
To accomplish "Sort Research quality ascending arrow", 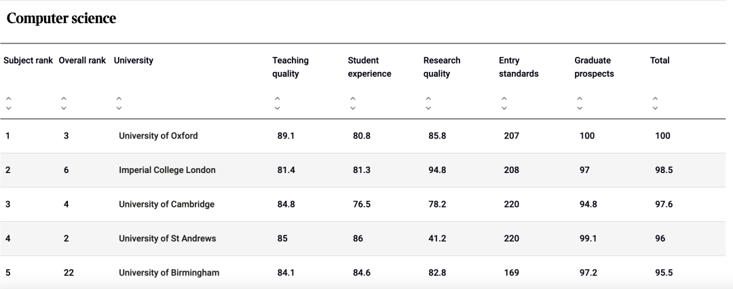I will click(x=428, y=98).
